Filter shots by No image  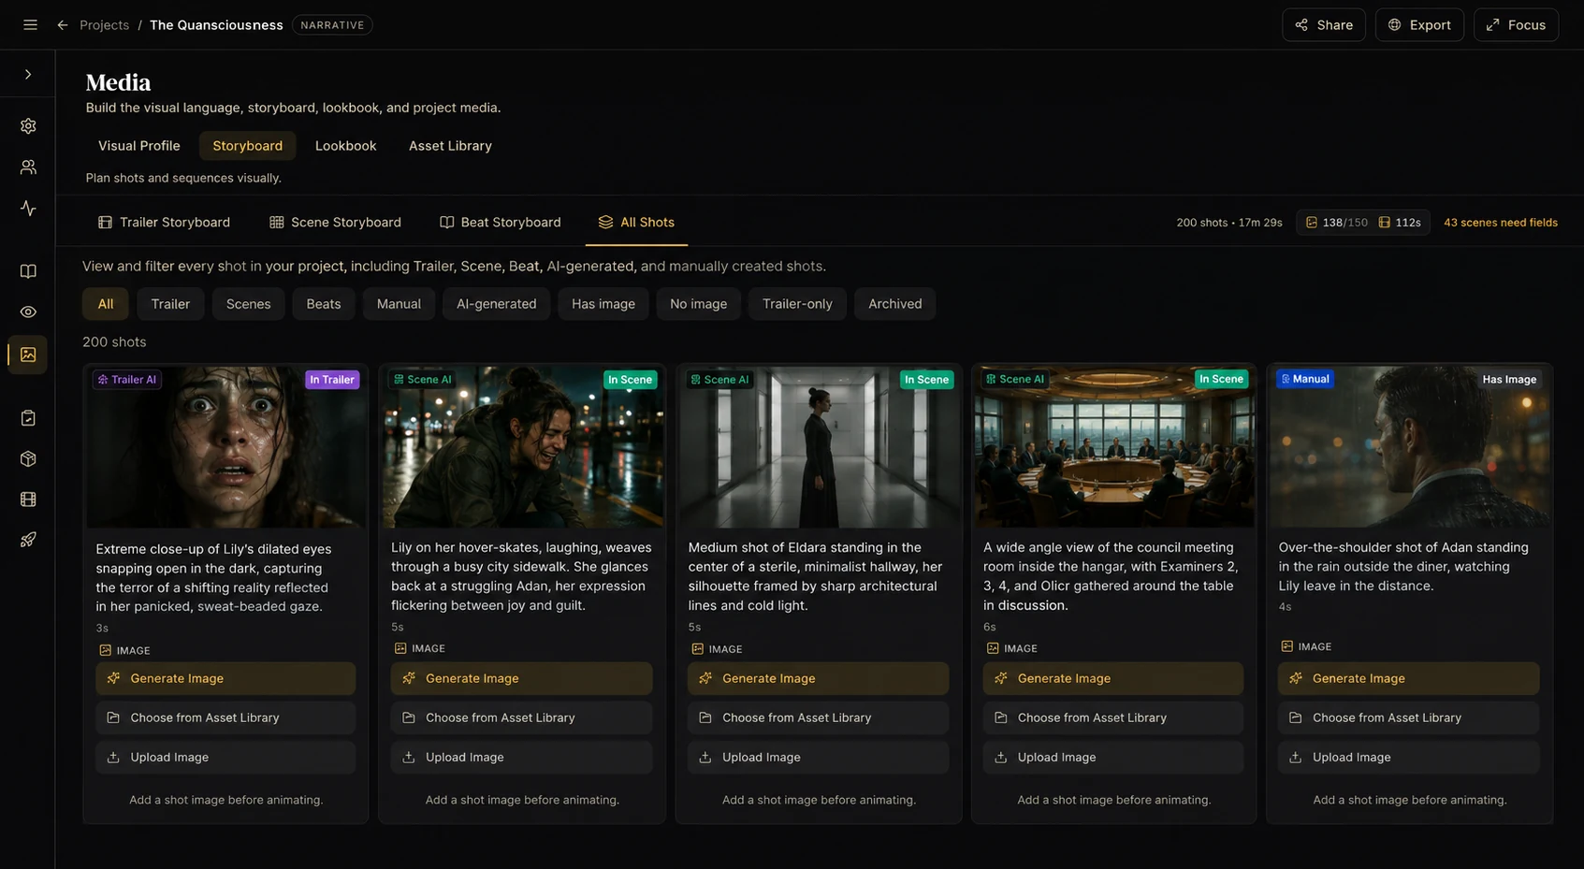(698, 304)
